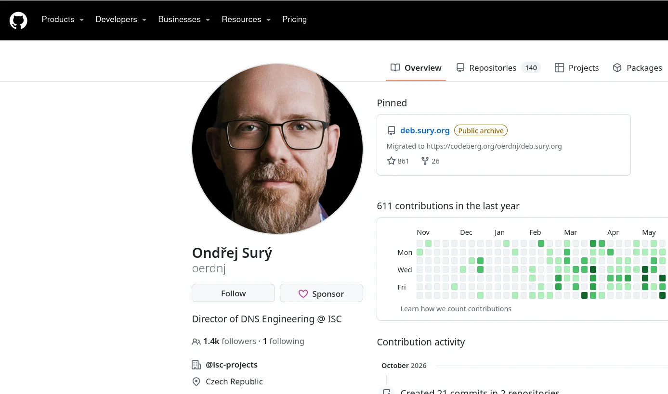Screen dimensions: 668x394
Task: Click the Director of DNS Engineering bio
Action: click(x=267, y=319)
